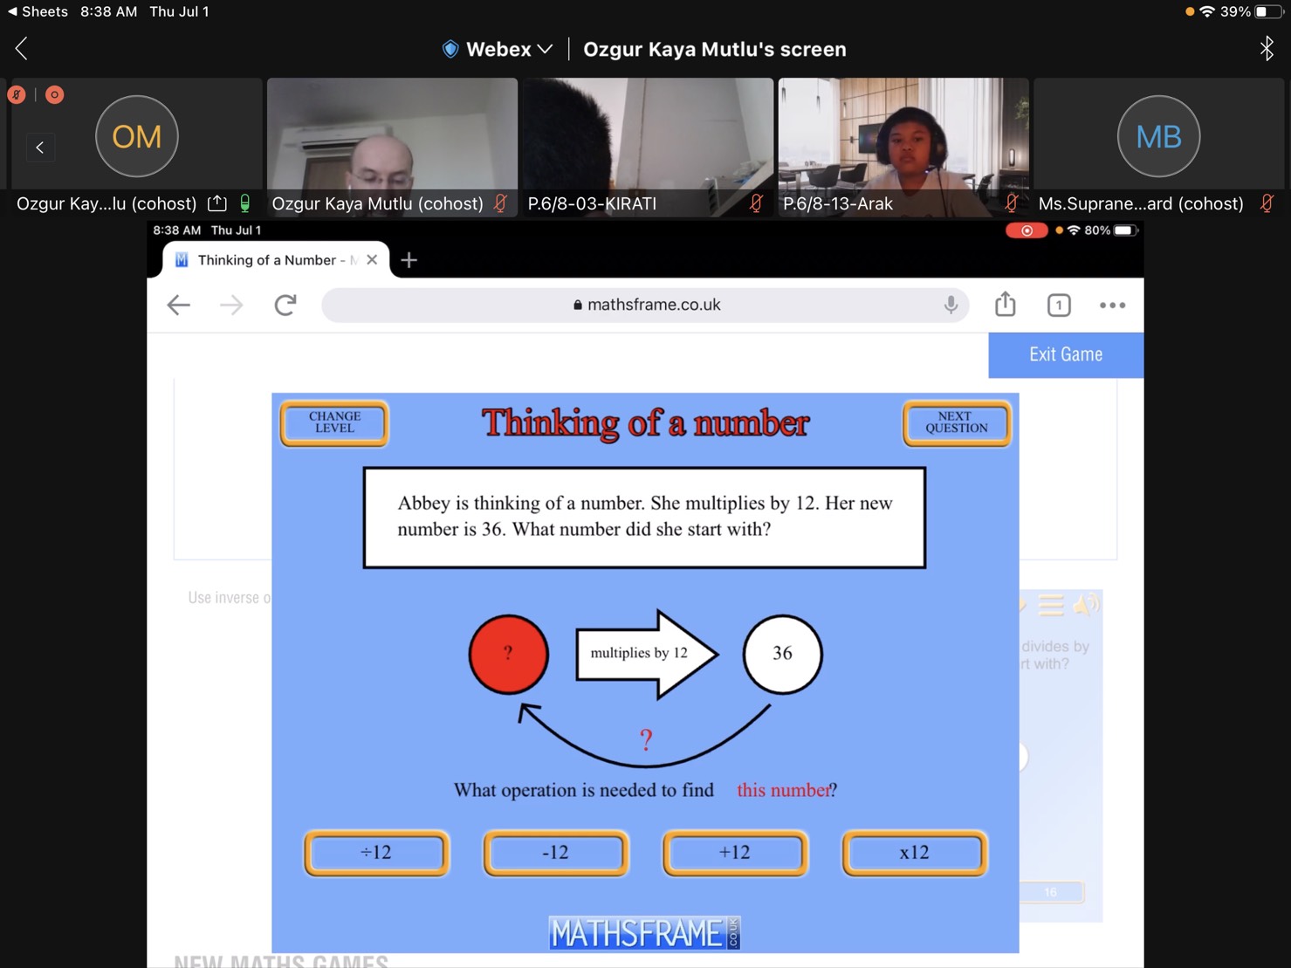The image size is (1291, 968).
Task: Click the red 'this number' text
Action: point(783,790)
